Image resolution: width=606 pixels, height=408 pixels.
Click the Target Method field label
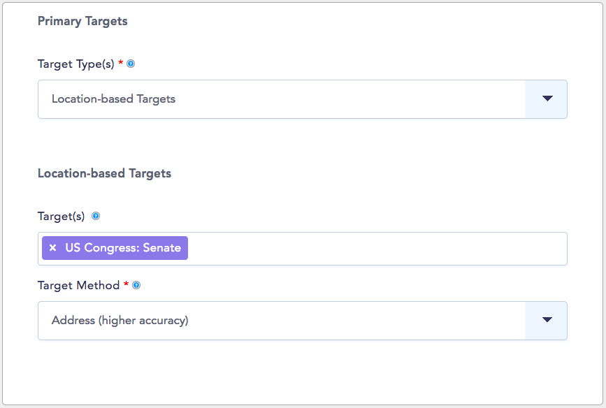coord(78,285)
